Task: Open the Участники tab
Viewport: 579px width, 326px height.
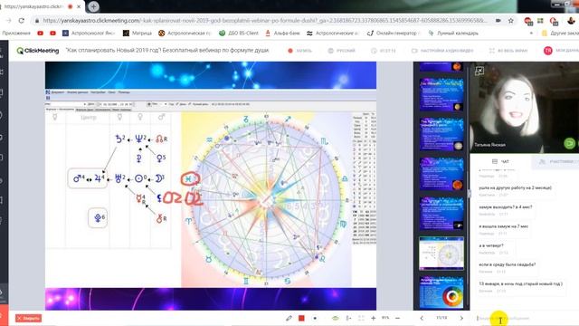Action: click(557, 161)
